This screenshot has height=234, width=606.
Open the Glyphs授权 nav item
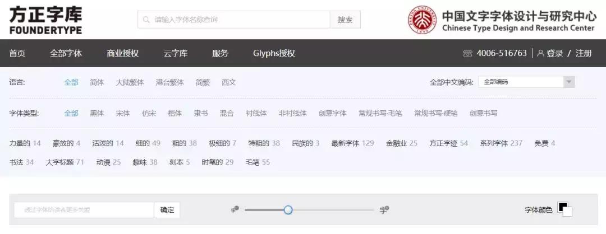274,54
